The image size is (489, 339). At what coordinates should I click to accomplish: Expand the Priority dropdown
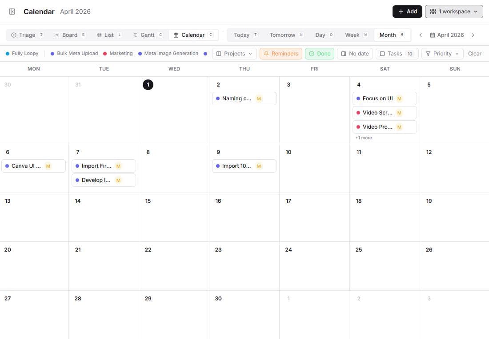point(442,53)
